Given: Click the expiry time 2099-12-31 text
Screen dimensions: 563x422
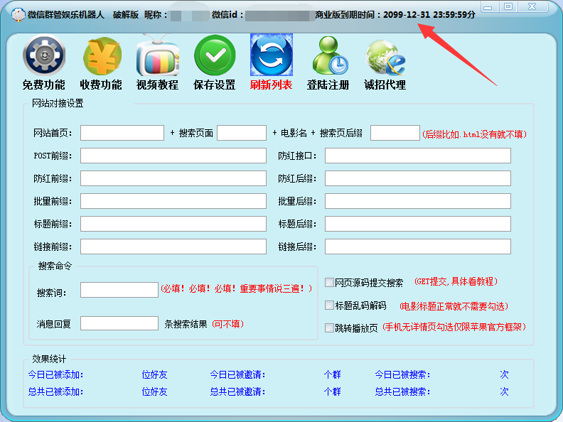Looking at the screenshot, I should tap(429, 15).
